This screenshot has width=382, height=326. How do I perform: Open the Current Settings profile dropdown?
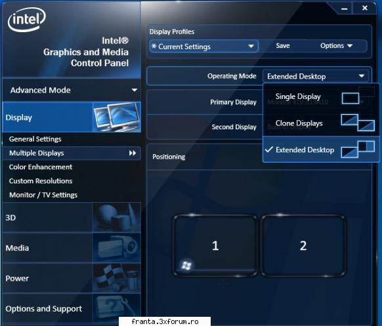point(203,47)
